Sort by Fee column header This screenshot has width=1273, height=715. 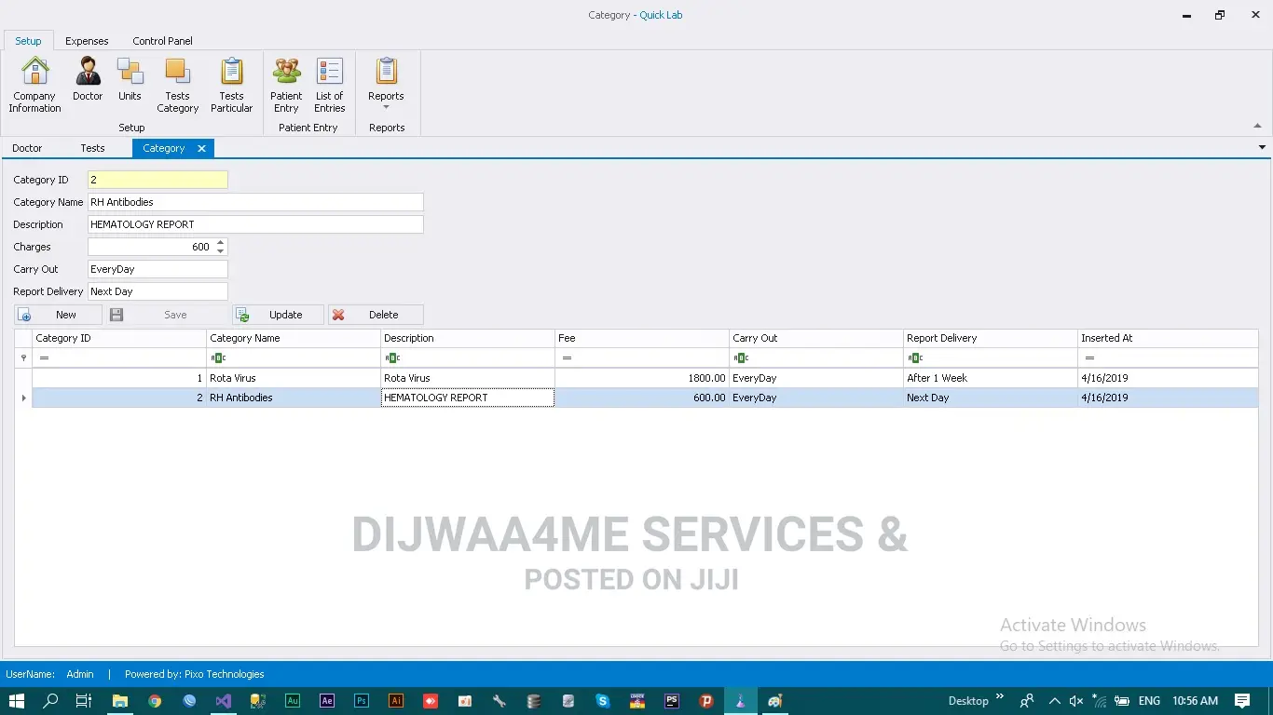[x=642, y=338]
